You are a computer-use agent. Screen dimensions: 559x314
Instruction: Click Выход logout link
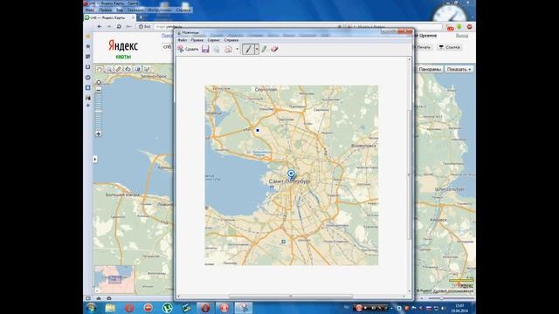point(462,36)
